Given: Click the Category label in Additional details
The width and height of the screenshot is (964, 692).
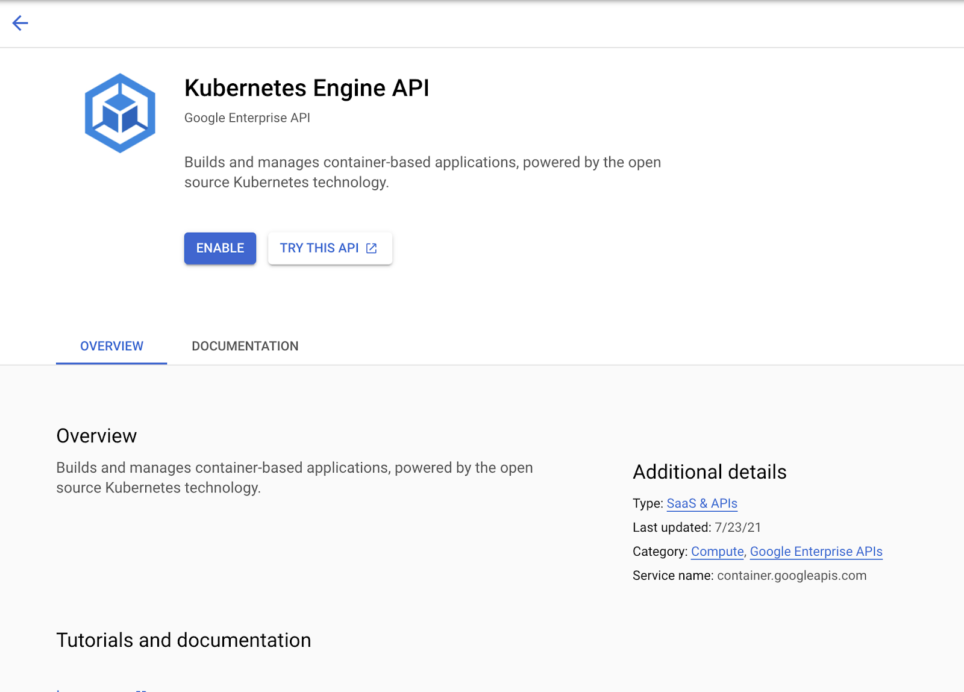Looking at the screenshot, I should tap(659, 552).
